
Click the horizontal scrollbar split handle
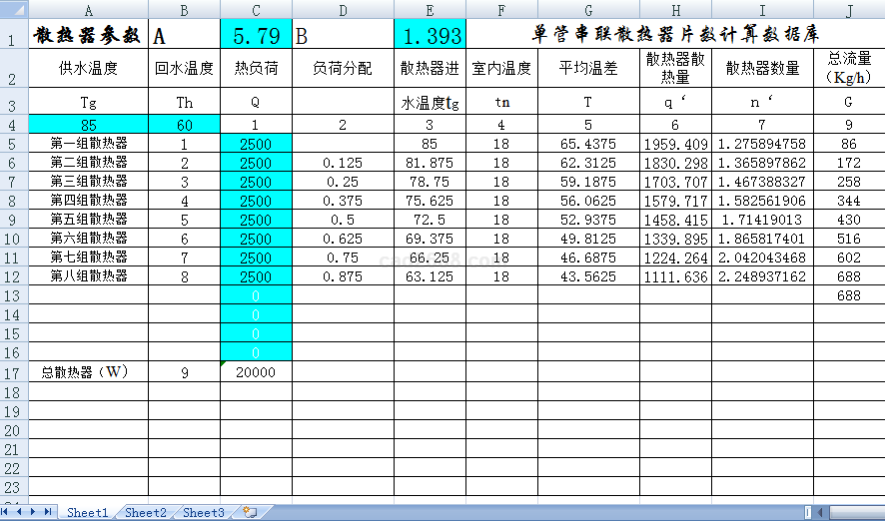[x=806, y=512]
